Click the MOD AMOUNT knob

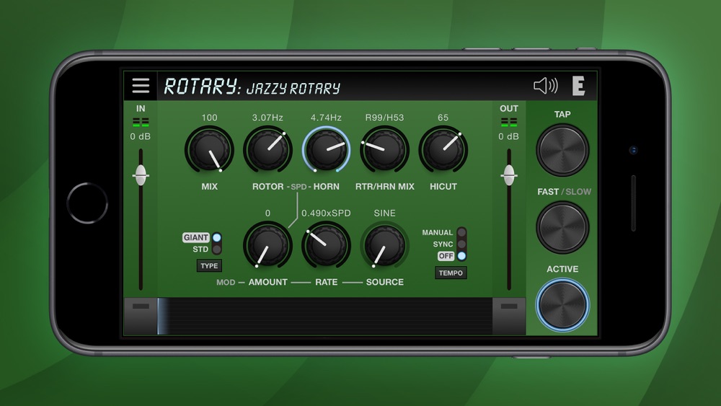267,245
